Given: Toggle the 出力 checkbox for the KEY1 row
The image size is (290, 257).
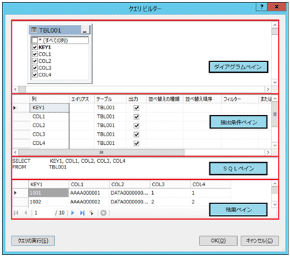Looking at the screenshot, I should [x=136, y=108].
